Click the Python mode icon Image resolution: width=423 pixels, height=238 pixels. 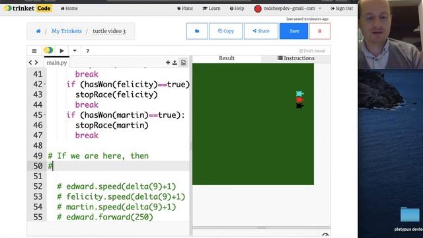[48, 50]
